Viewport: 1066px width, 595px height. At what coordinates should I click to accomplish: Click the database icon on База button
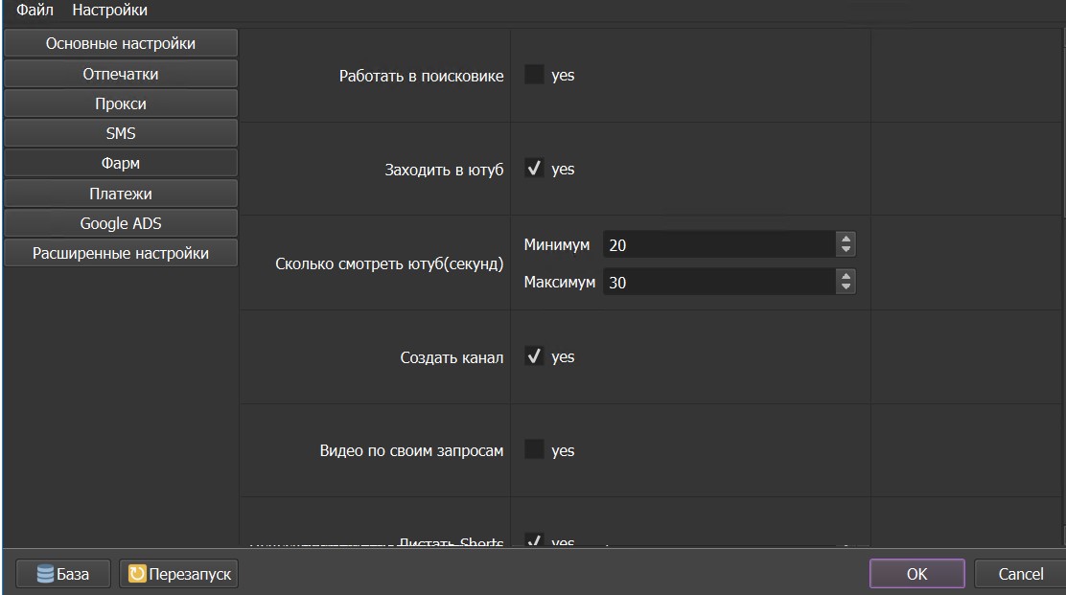pyautogui.click(x=44, y=574)
